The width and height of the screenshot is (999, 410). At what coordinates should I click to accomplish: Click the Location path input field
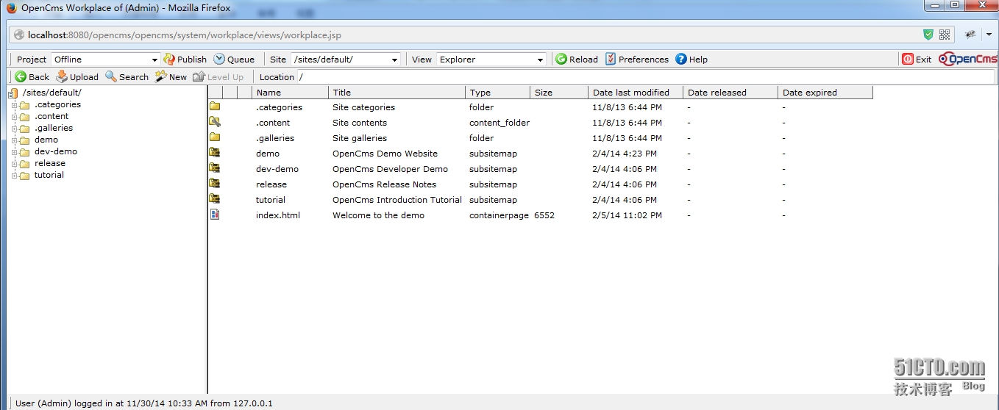647,76
